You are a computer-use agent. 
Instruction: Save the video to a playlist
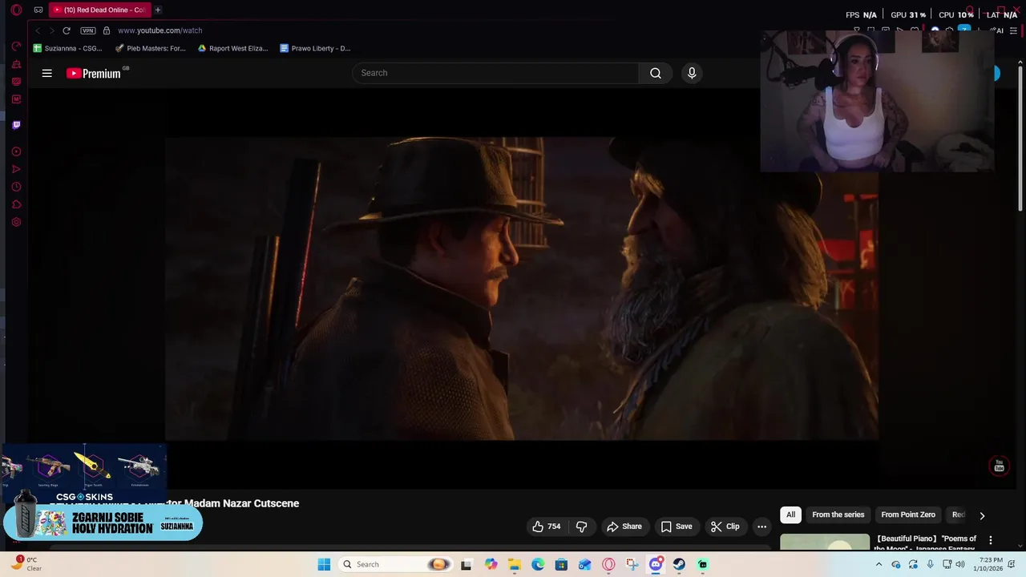point(677,527)
